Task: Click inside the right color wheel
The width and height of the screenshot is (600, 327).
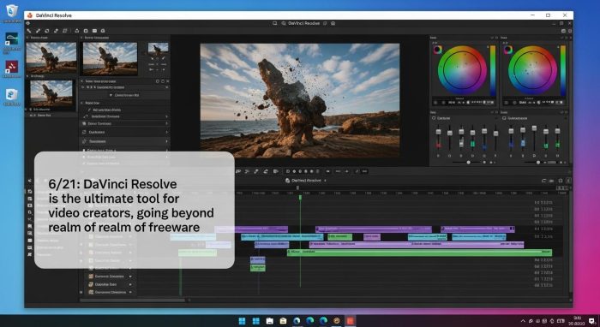Action: click(532, 70)
